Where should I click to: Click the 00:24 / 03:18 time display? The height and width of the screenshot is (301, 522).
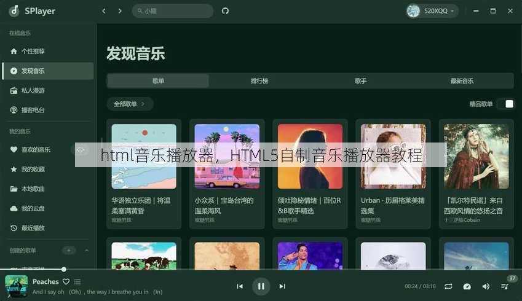coord(420,286)
